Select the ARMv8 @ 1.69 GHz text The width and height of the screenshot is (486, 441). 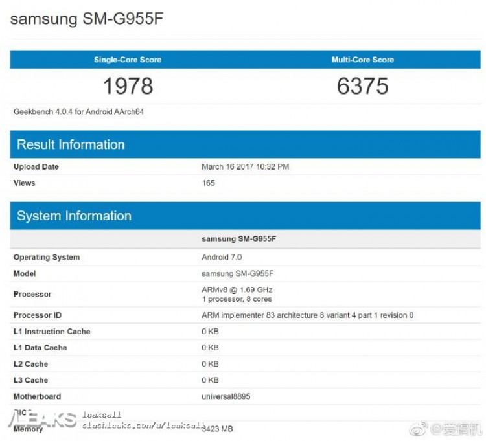(x=237, y=290)
